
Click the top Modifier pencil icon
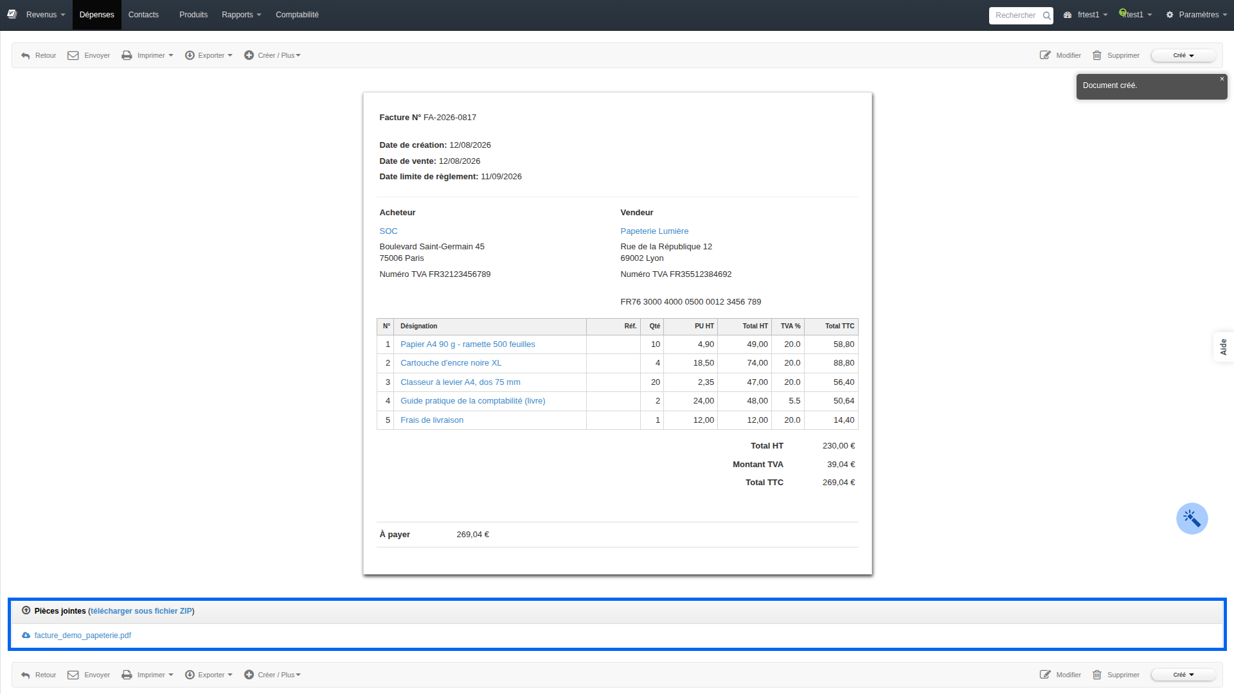(1045, 55)
